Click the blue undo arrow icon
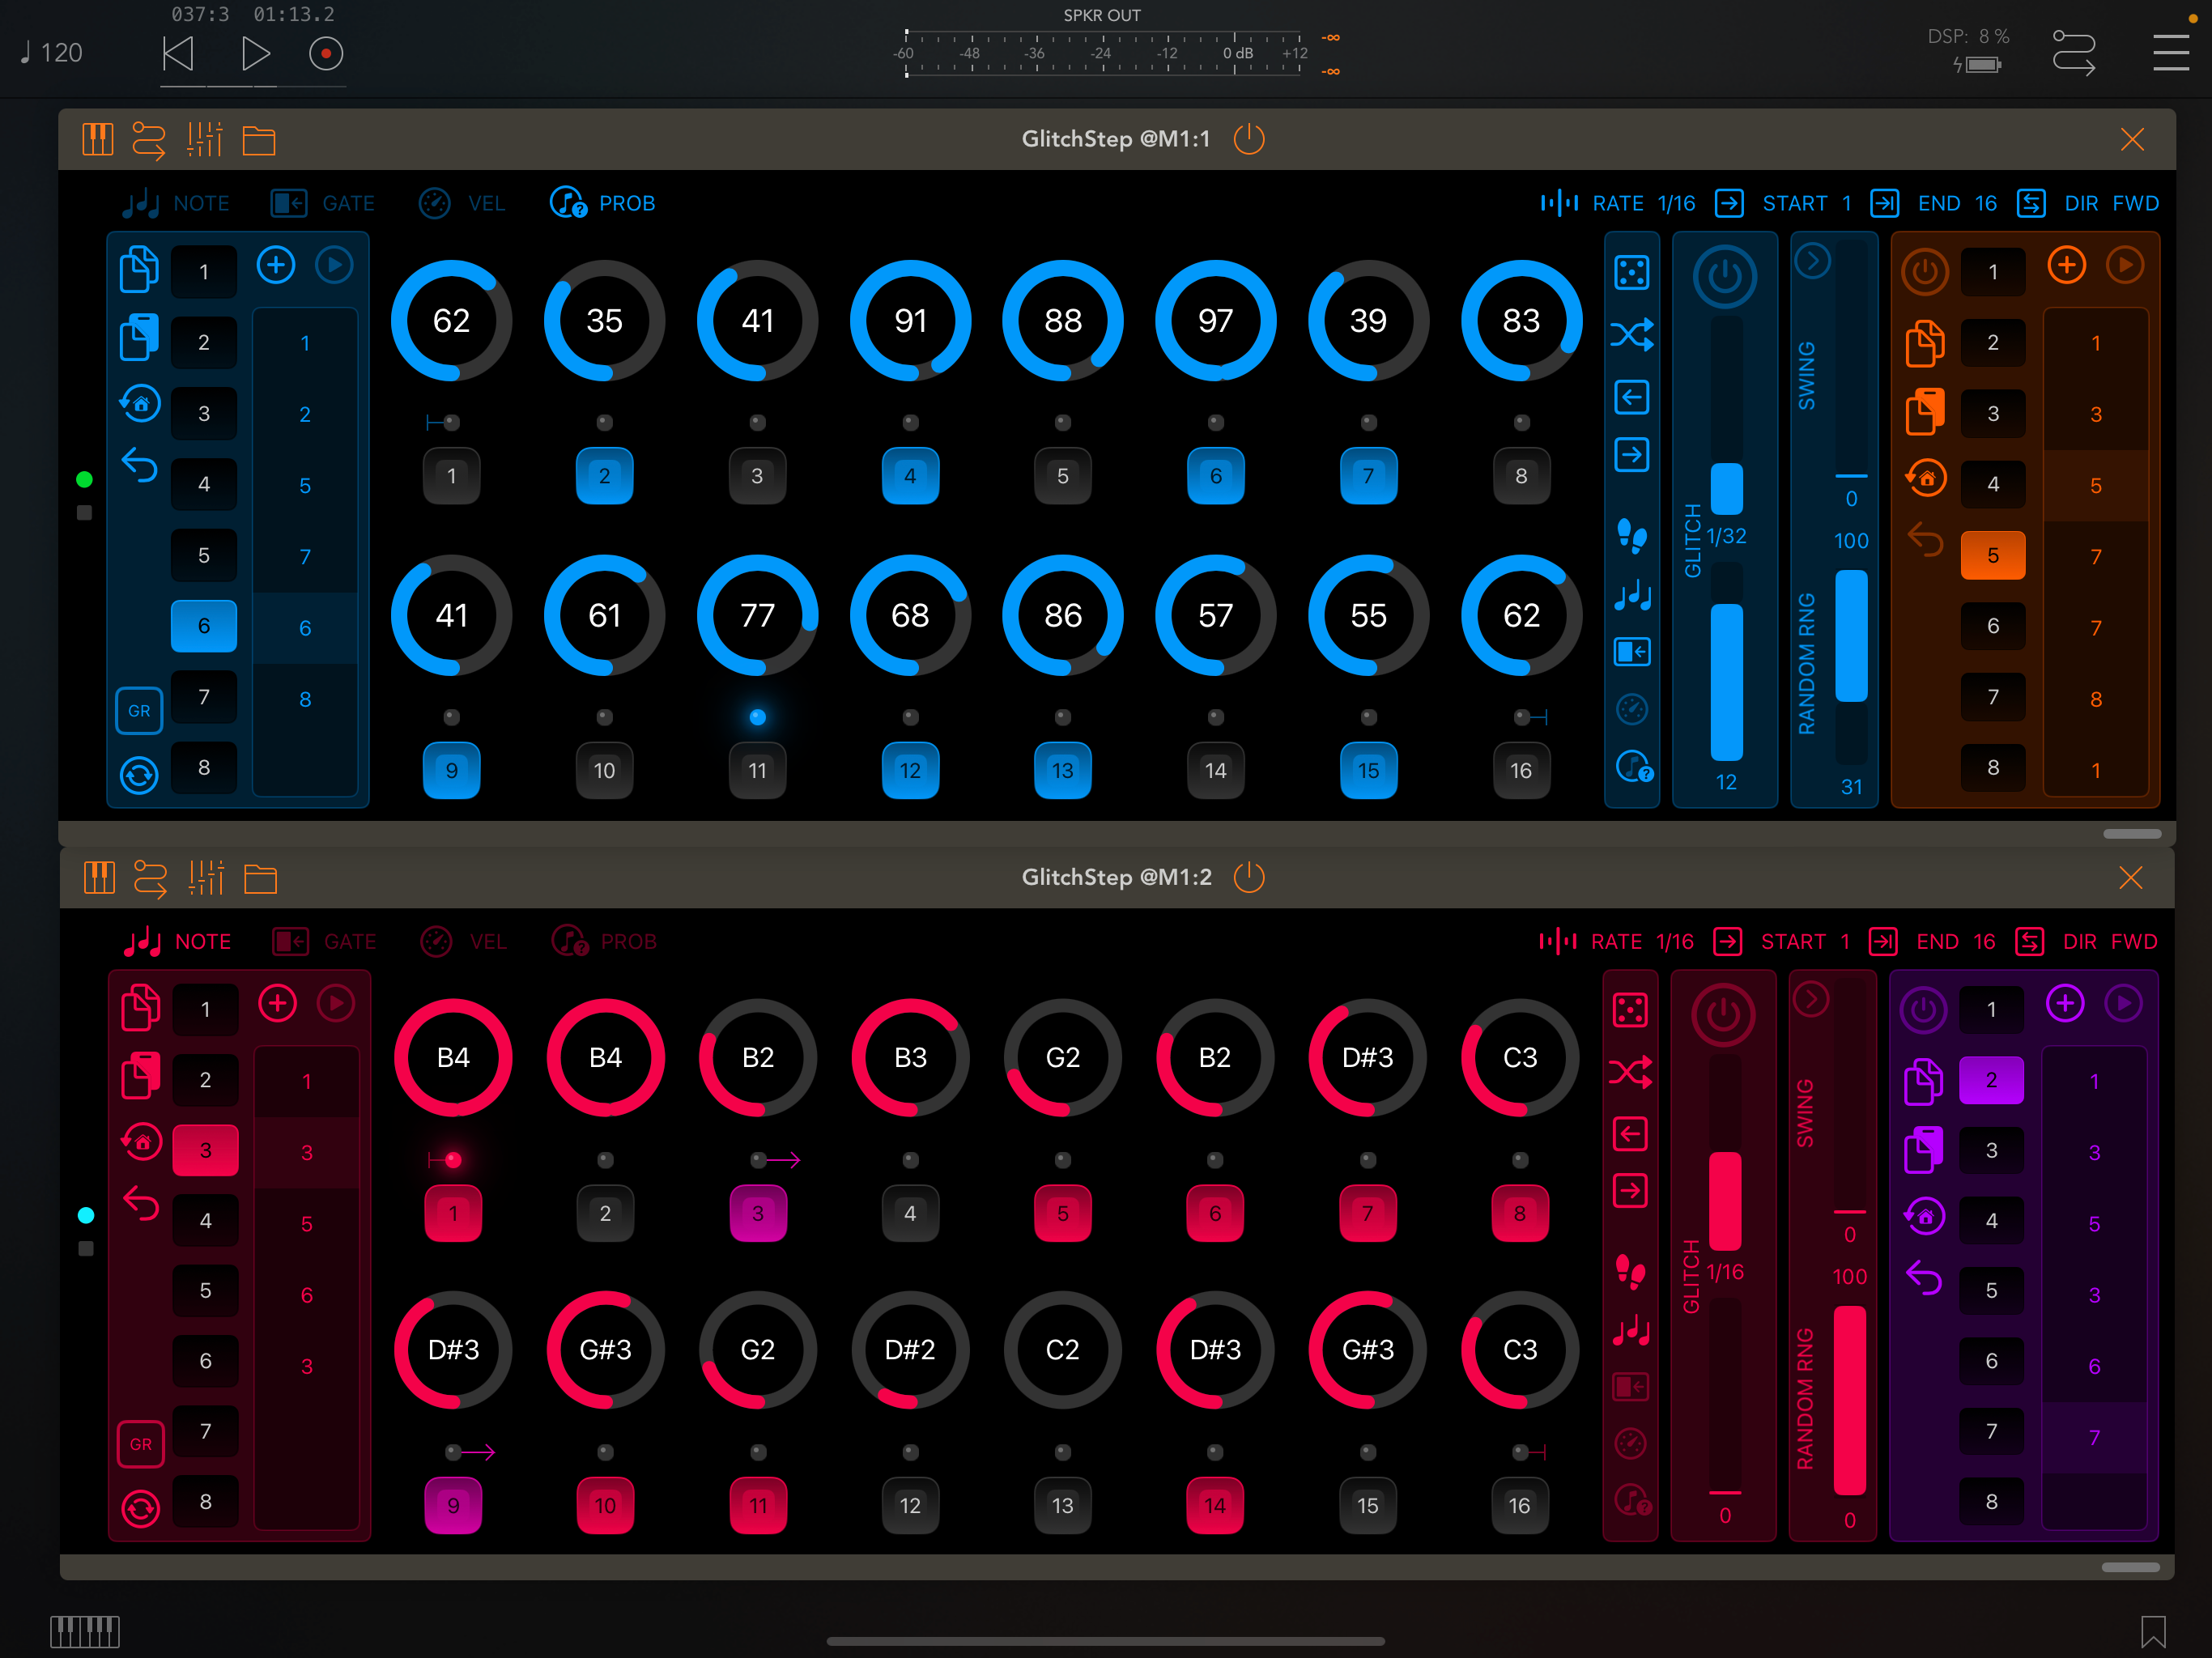This screenshot has width=2212, height=1658. coord(139,466)
